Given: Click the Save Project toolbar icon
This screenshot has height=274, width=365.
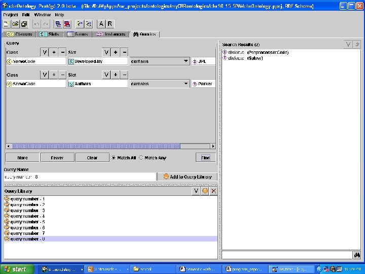Looking at the screenshot, I should pos(24,24).
